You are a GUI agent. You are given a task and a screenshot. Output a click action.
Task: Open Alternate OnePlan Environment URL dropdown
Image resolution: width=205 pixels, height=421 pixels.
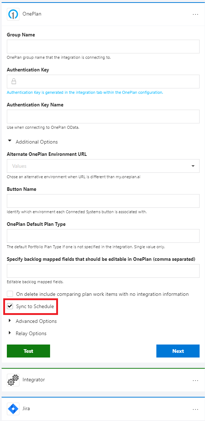(103, 166)
